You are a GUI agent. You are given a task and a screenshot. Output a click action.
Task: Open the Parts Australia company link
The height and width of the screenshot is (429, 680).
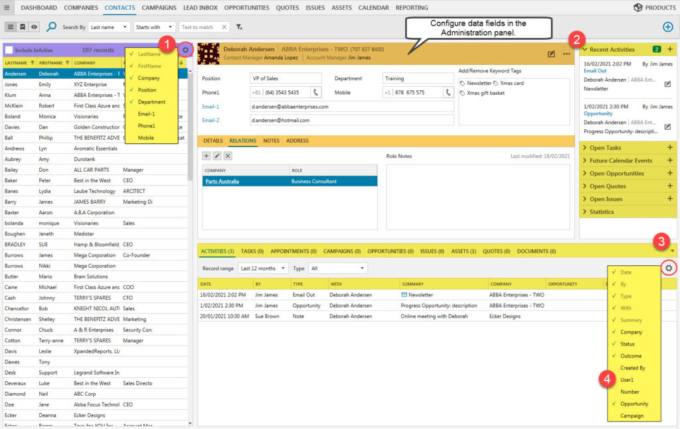pos(222,181)
